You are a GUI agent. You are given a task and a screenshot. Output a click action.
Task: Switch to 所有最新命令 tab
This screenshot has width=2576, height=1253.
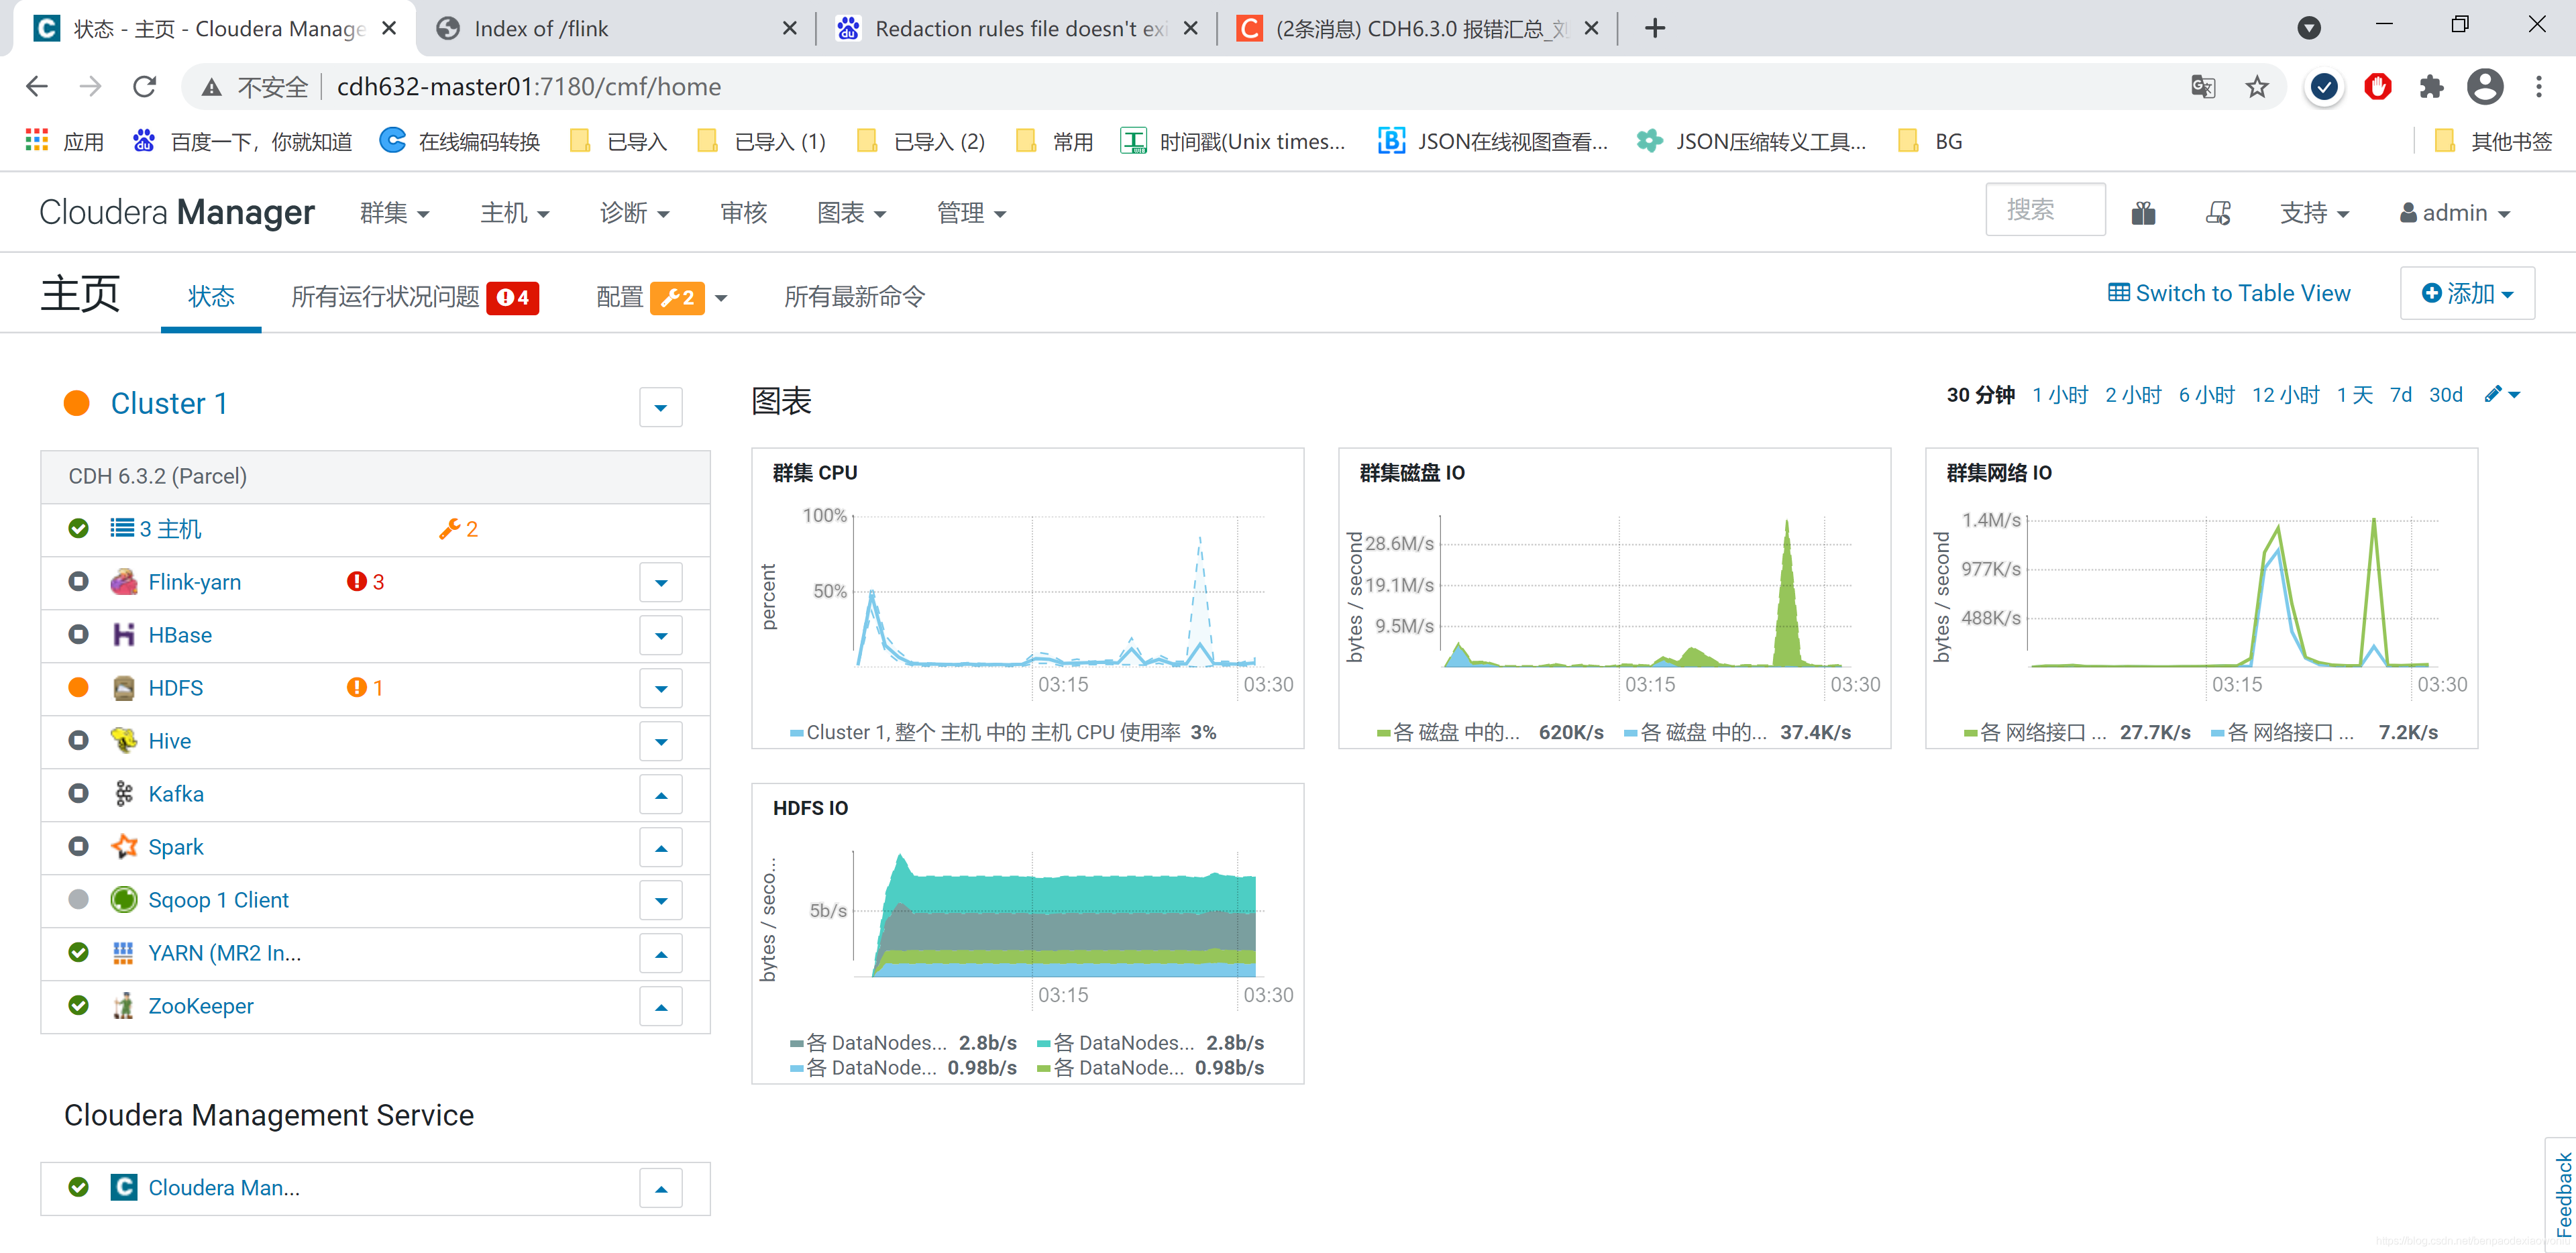tap(855, 297)
